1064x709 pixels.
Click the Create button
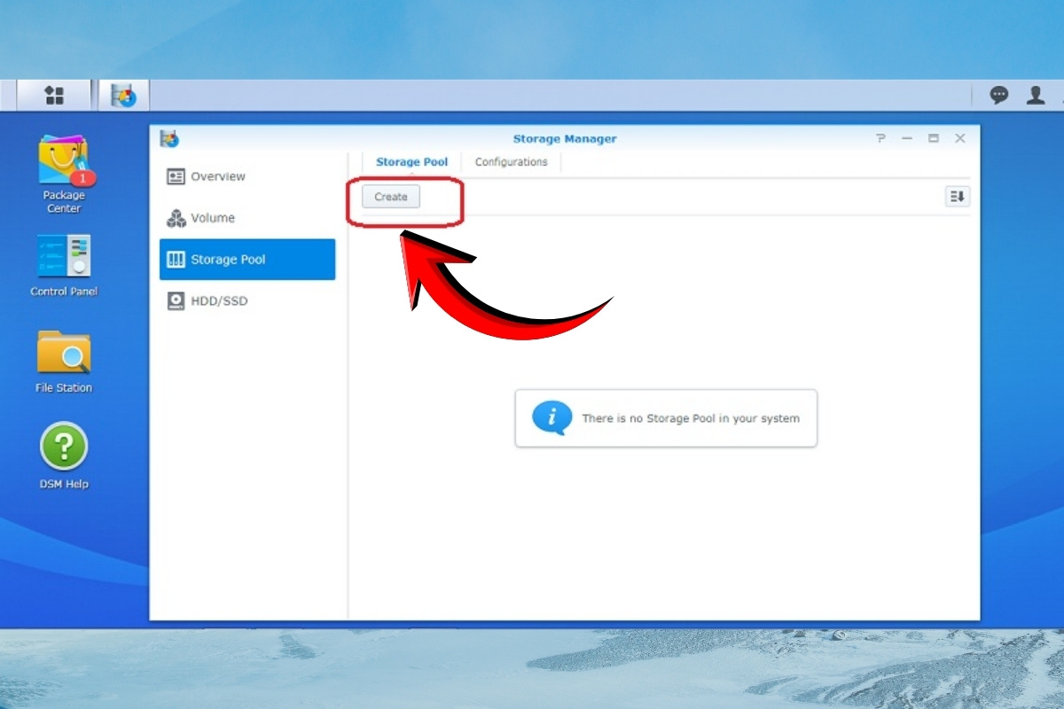pyautogui.click(x=391, y=197)
